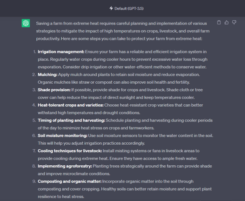Click the ChatGPT logo avatar

(26, 23)
